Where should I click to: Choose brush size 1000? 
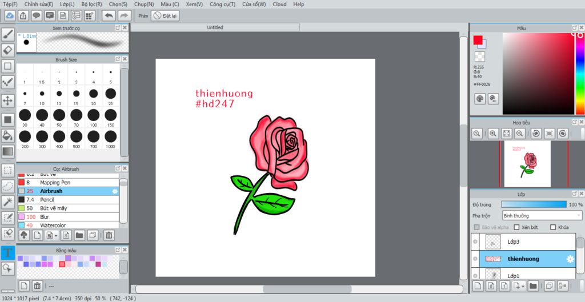point(110,139)
